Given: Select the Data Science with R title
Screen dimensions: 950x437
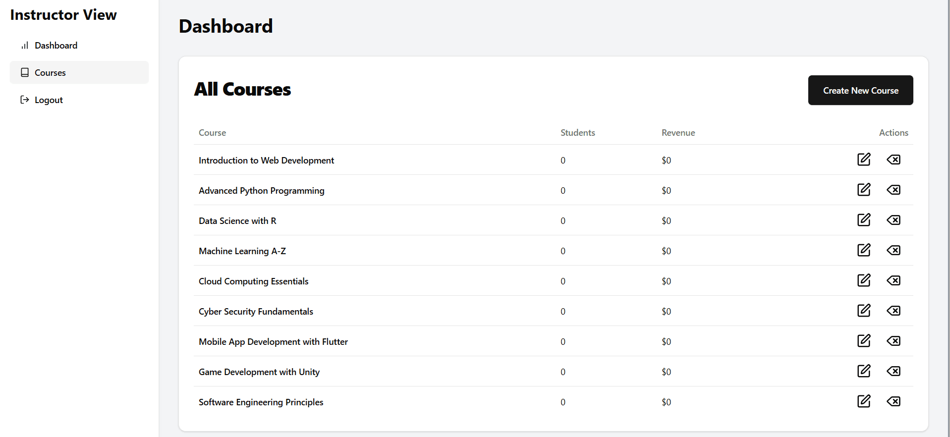Looking at the screenshot, I should pos(237,221).
